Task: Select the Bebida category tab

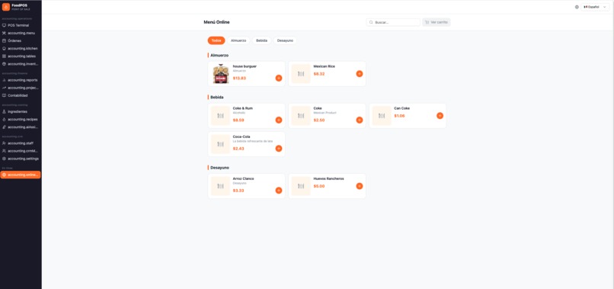Action: (x=261, y=40)
